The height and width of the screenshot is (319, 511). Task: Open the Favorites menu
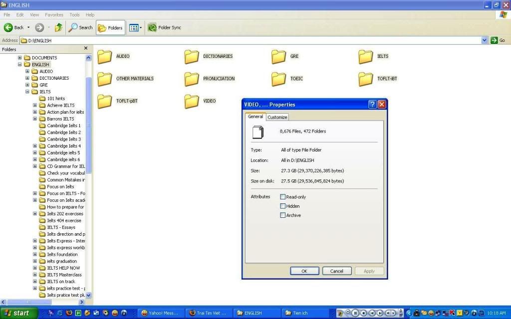tap(54, 14)
